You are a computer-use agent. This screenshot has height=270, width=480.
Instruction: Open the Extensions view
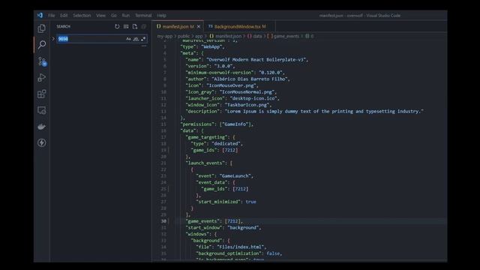pyautogui.click(x=42, y=94)
